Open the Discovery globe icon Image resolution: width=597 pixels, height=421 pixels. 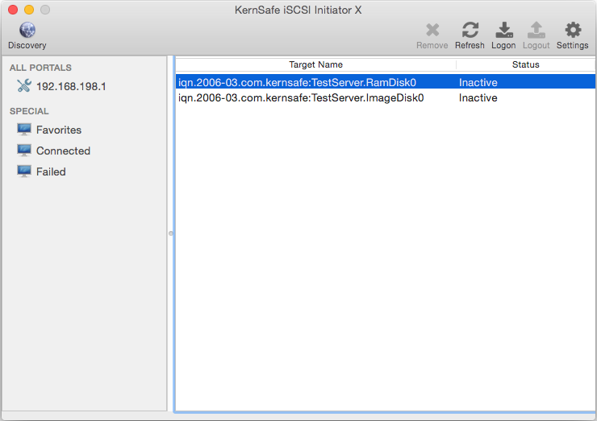tap(27, 30)
